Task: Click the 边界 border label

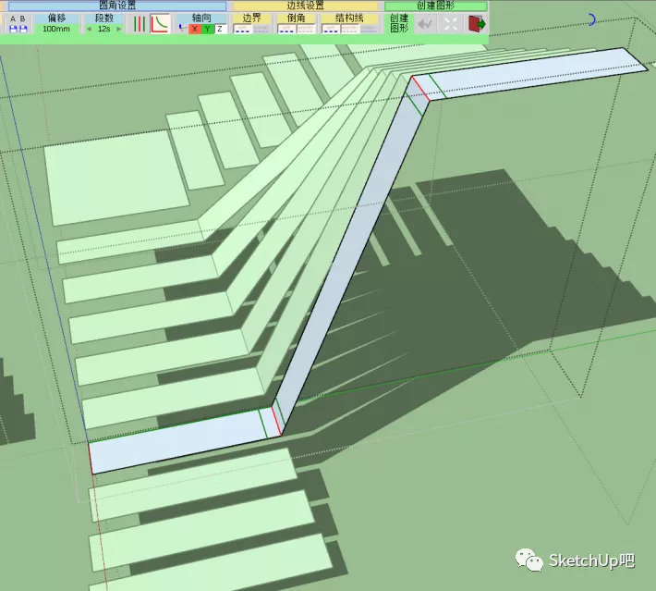Action: pyautogui.click(x=251, y=18)
